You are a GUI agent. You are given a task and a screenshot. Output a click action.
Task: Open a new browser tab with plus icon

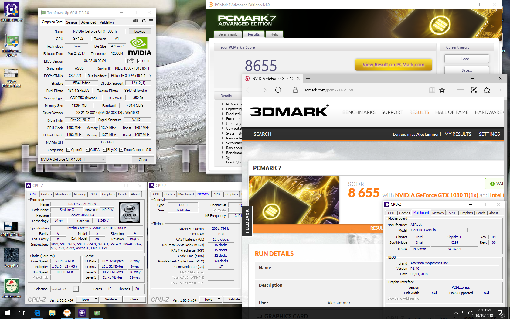point(308,78)
